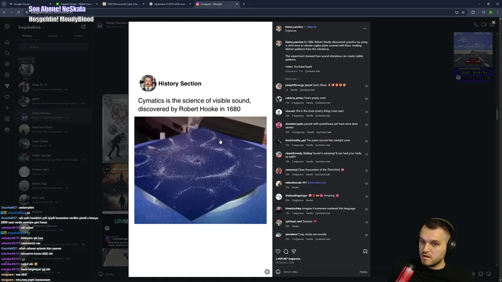Viewport: 502px width, 282px height.
Task: Select the General messages tab
Action: tap(53, 36)
